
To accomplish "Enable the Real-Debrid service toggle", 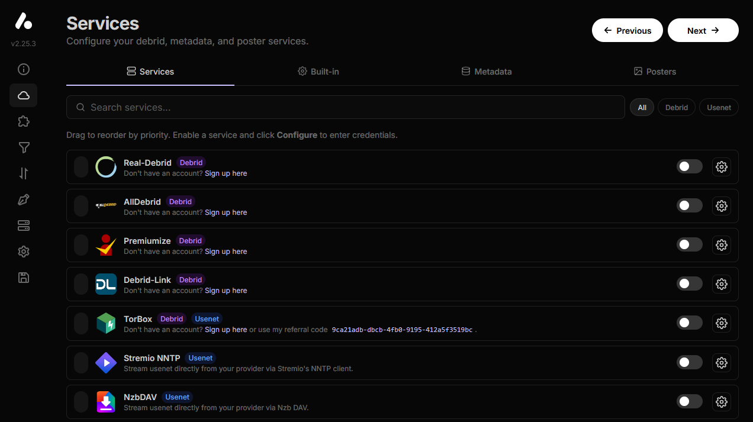I will tap(689, 166).
